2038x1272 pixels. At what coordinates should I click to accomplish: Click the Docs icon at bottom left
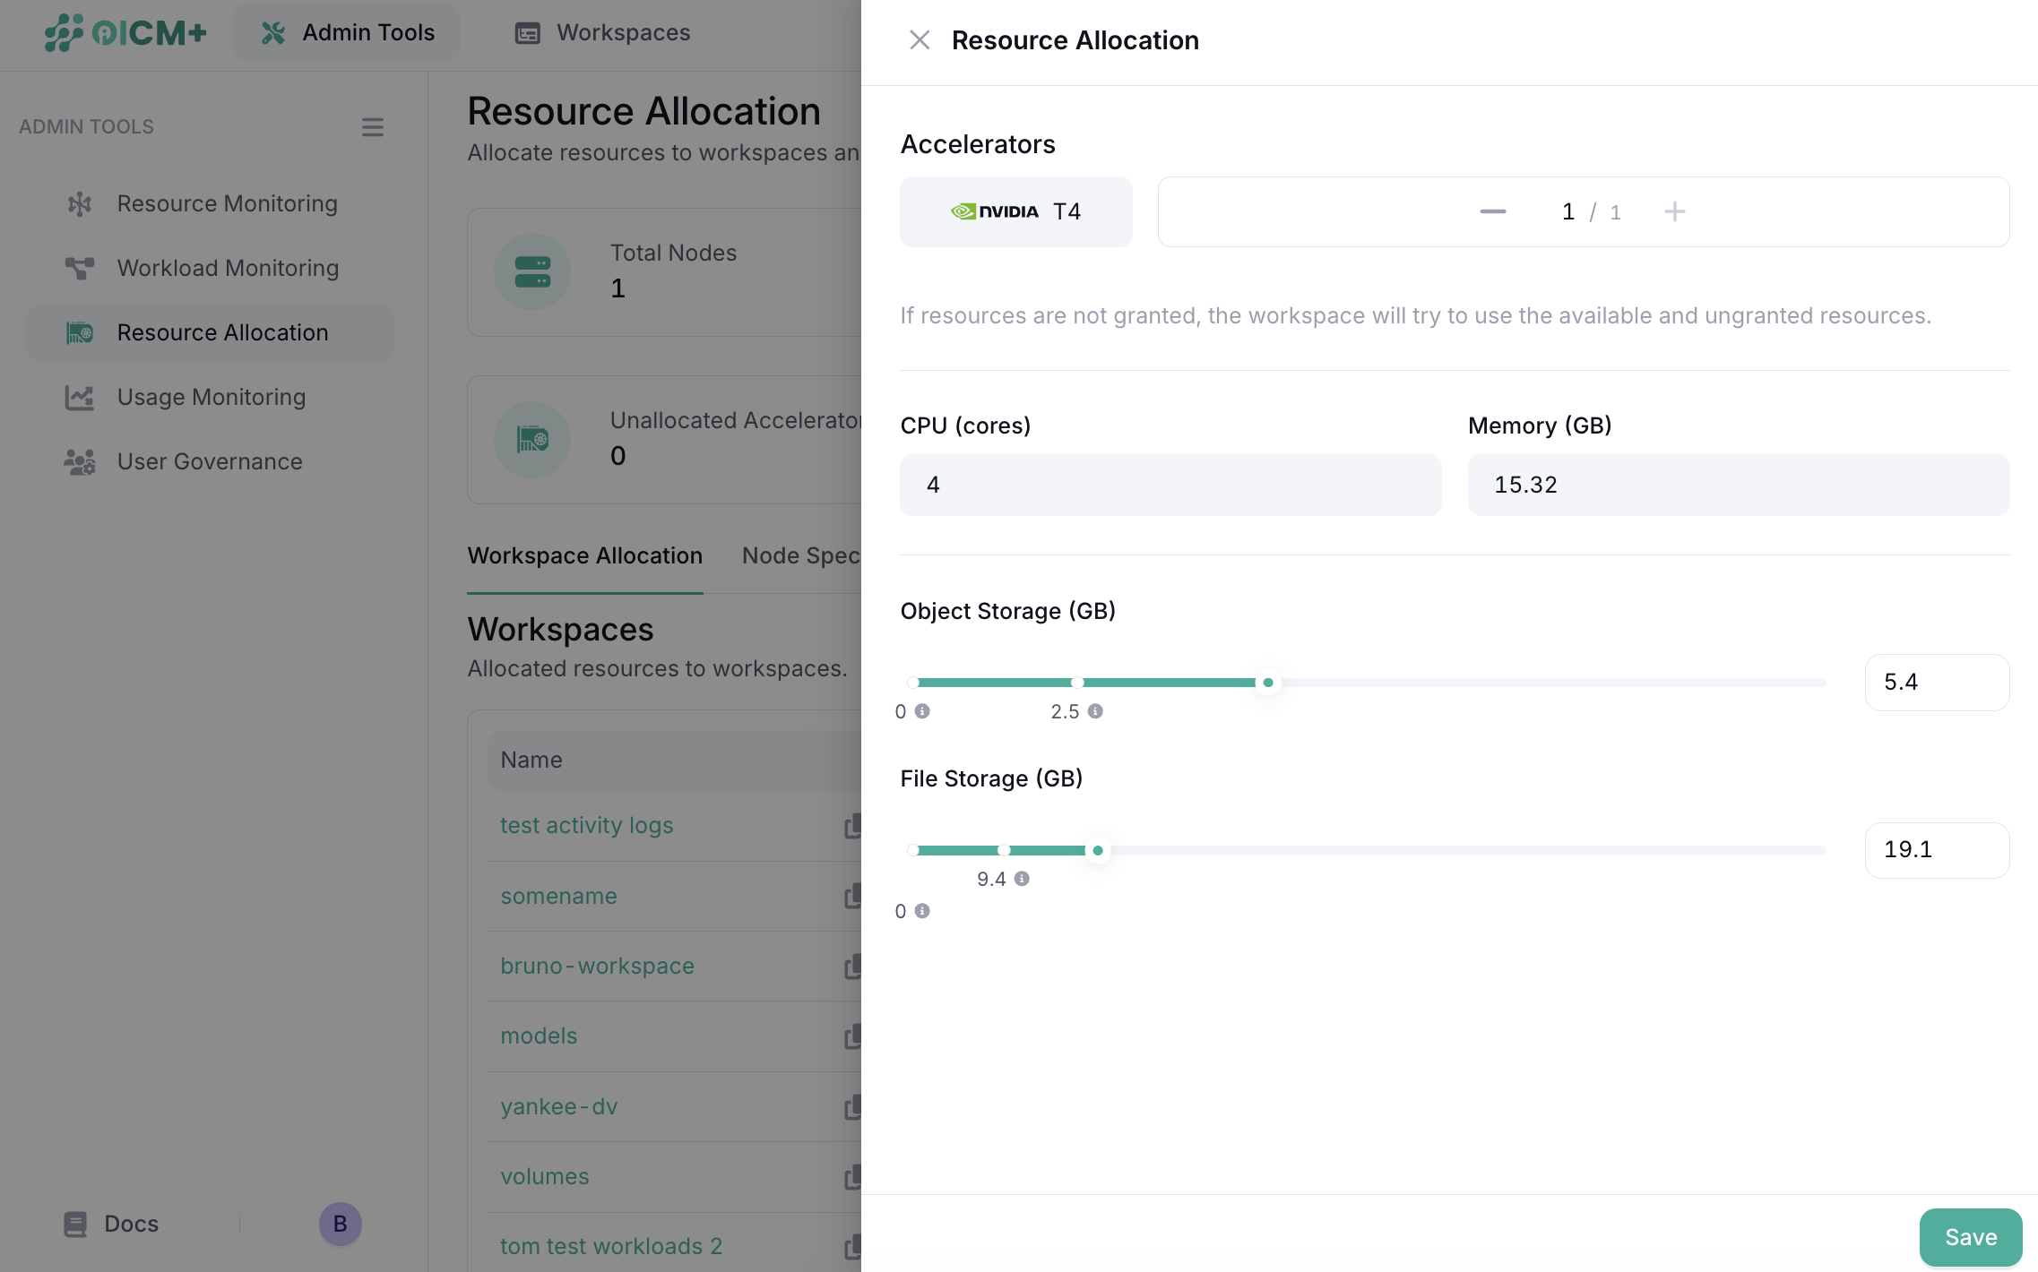(75, 1224)
